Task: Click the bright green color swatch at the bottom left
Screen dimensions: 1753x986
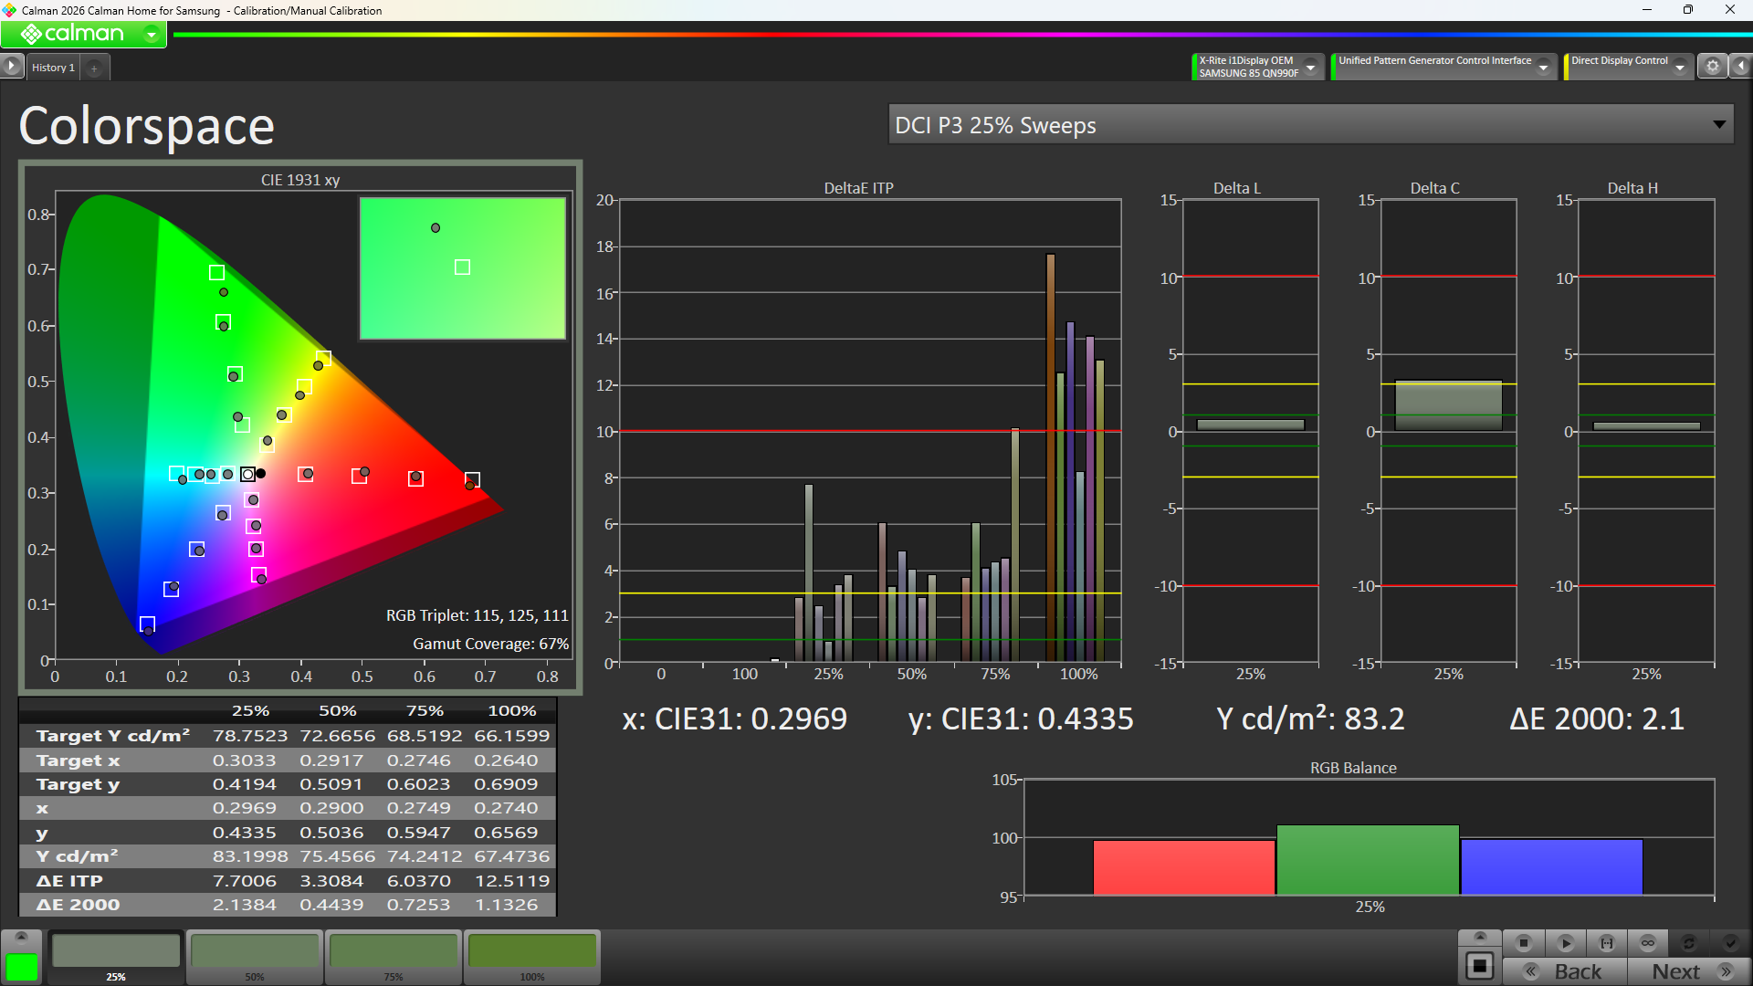Action: 22,967
